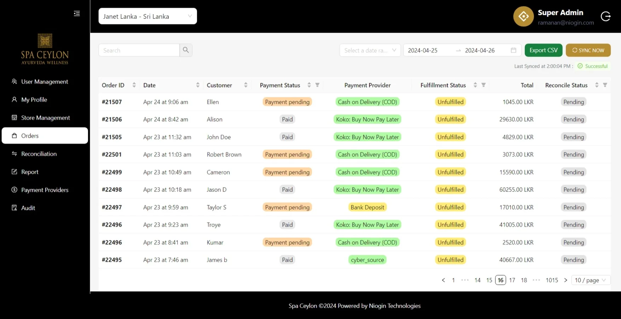Export orders with Export CSV button
This screenshot has width=621, height=319.
[x=543, y=50]
